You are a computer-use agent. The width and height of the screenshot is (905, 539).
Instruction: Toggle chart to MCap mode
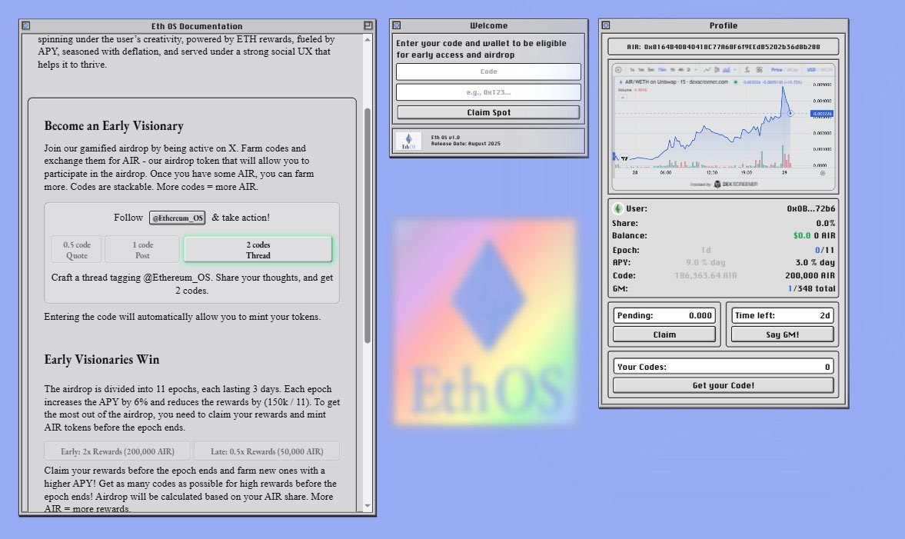tap(793, 70)
